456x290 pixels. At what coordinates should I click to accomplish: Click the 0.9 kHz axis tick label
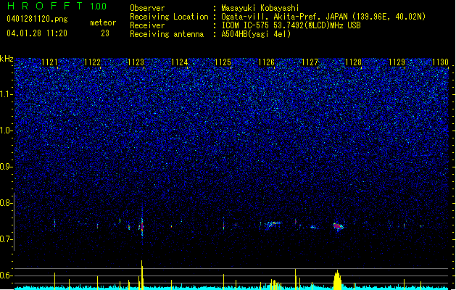click(5, 167)
